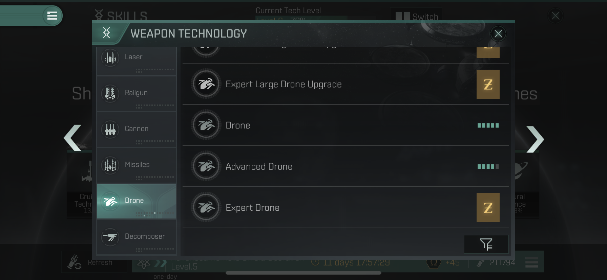Click the Advanced Drone skill icon
The width and height of the screenshot is (607, 280).
tap(206, 166)
